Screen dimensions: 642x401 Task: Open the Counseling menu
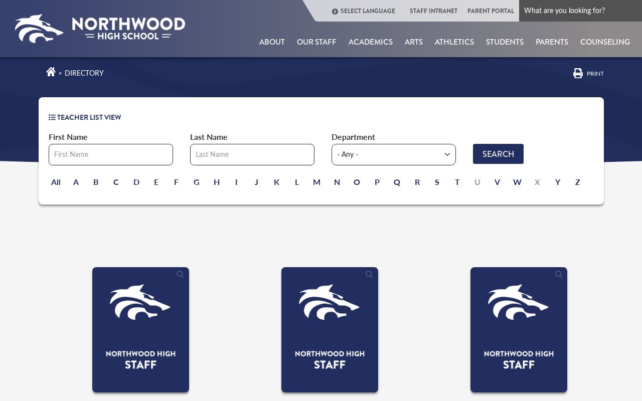pos(605,42)
